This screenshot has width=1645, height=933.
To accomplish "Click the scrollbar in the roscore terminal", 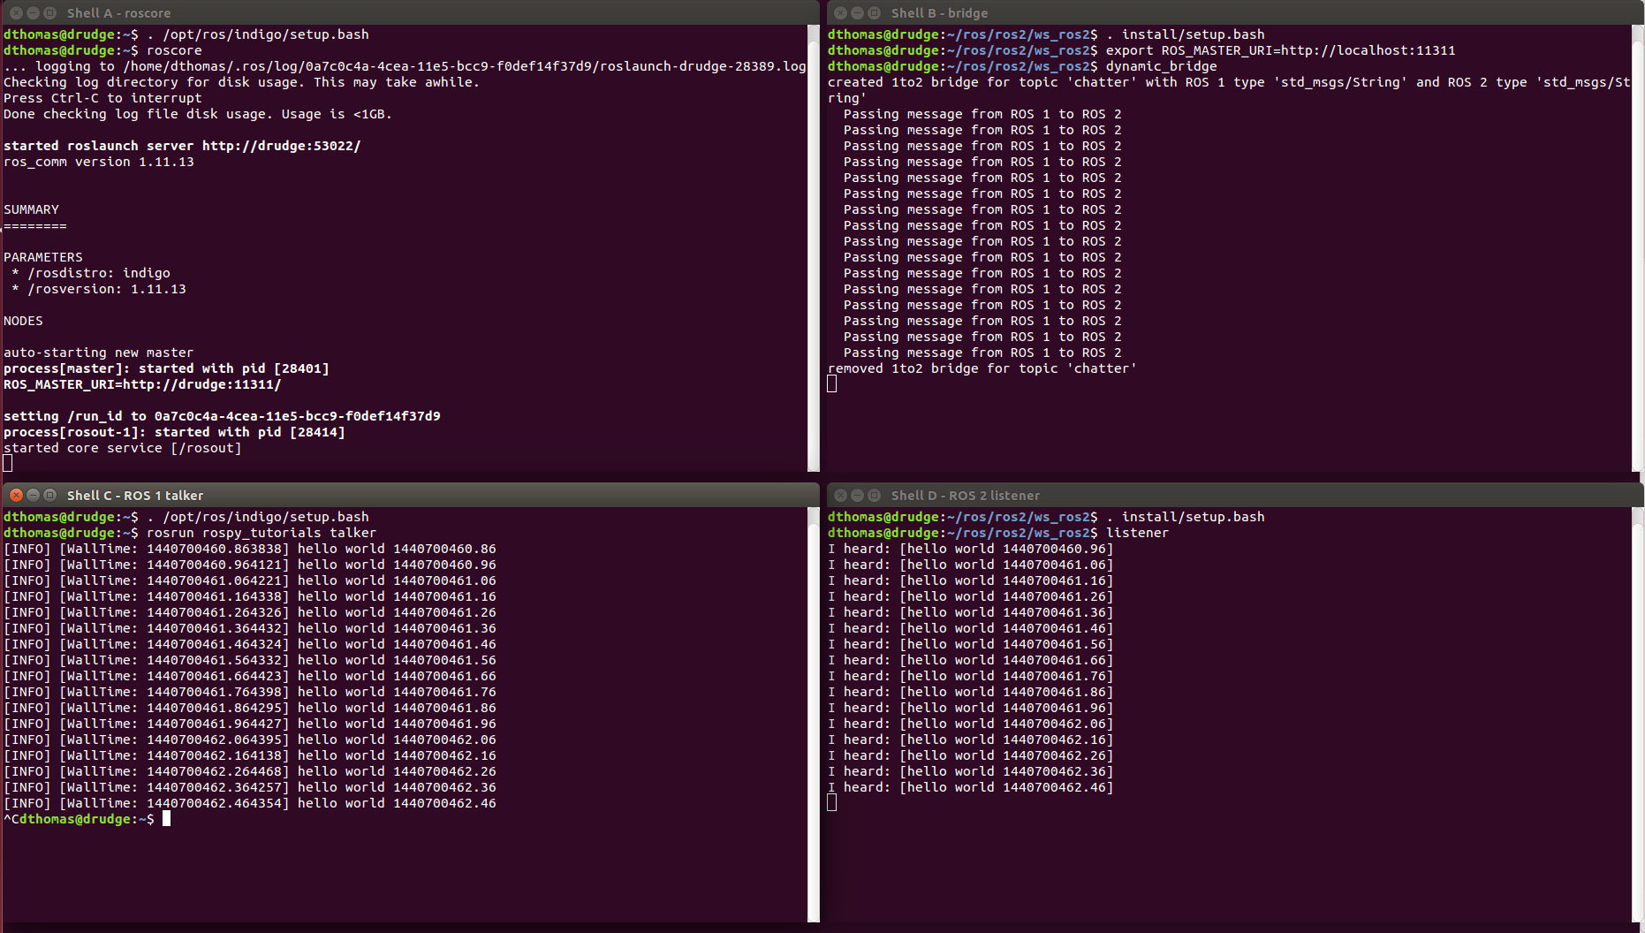I will pyautogui.click(x=813, y=247).
